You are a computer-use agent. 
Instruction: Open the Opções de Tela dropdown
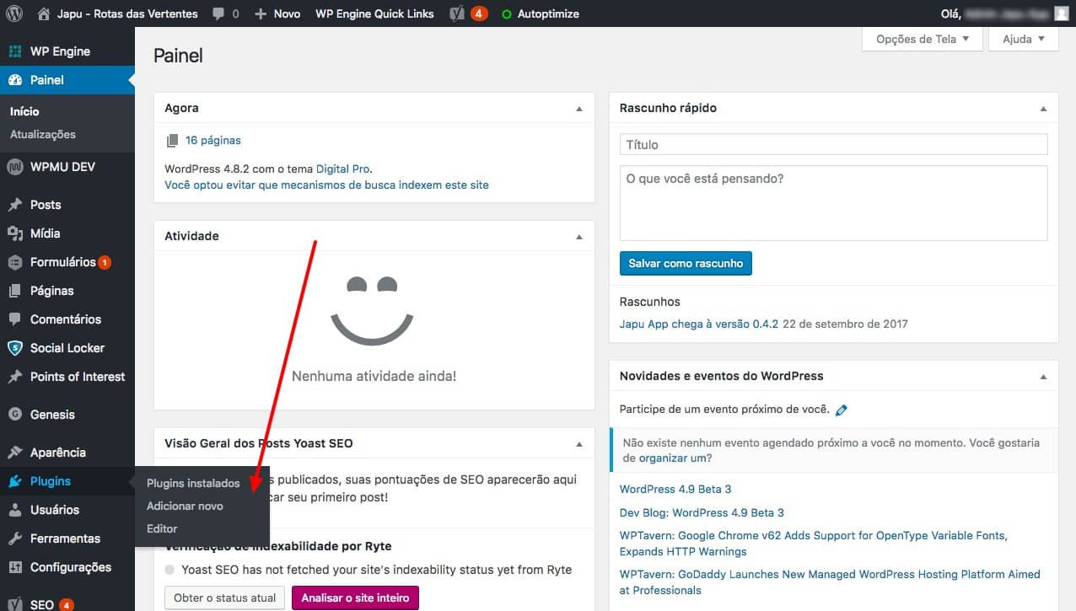(923, 39)
